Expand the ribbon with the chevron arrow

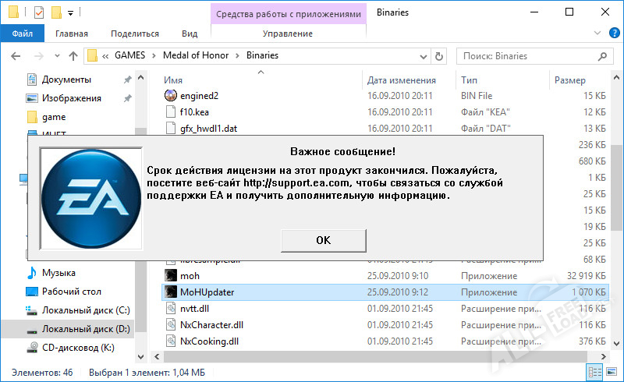pyautogui.click(x=597, y=34)
